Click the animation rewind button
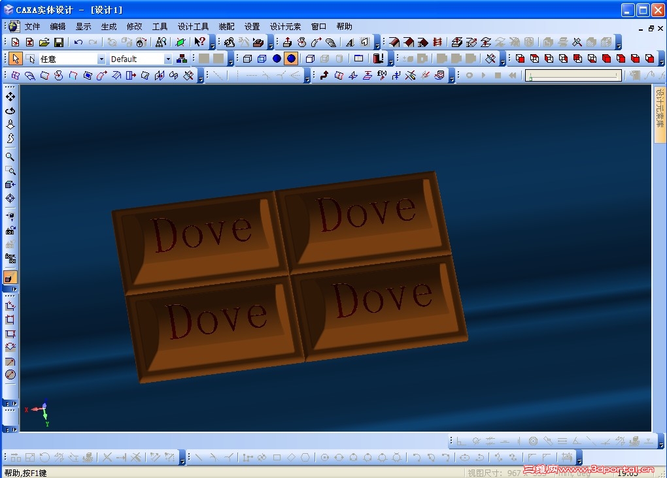The width and height of the screenshot is (667, 478). (513, 75)
